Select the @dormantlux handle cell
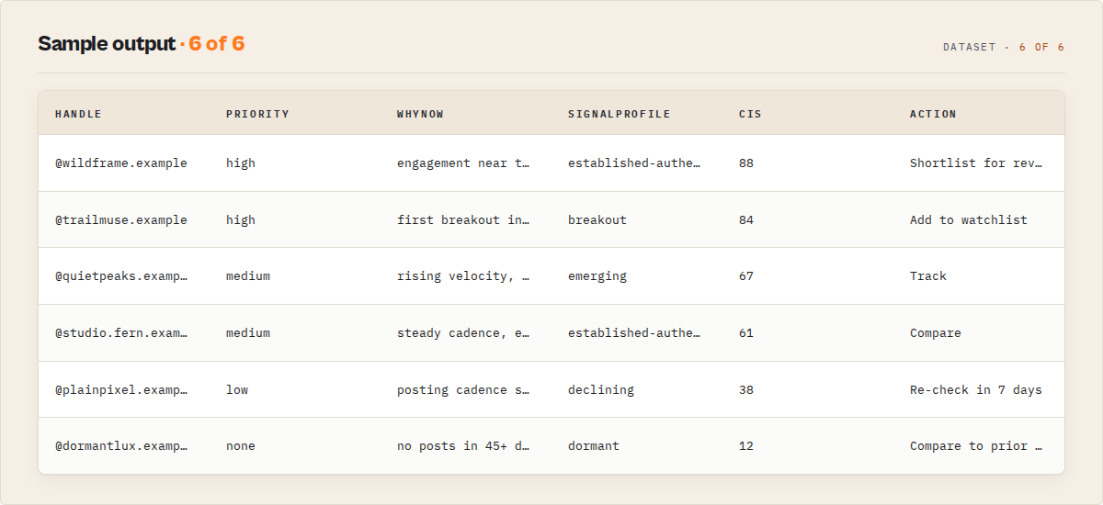The image size is (1103, 505). pyautogui.click(x=121, y=446)
